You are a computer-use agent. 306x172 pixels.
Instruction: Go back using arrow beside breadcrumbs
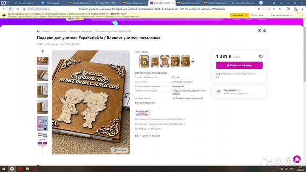point(38,31)
